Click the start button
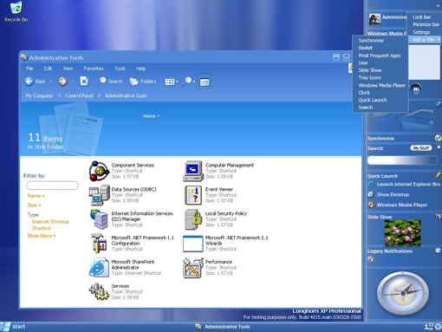Screen dimensions: 442x332 13,327
